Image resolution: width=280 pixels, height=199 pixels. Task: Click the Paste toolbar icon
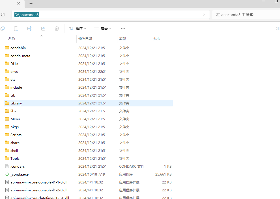[x=16, y=29]
